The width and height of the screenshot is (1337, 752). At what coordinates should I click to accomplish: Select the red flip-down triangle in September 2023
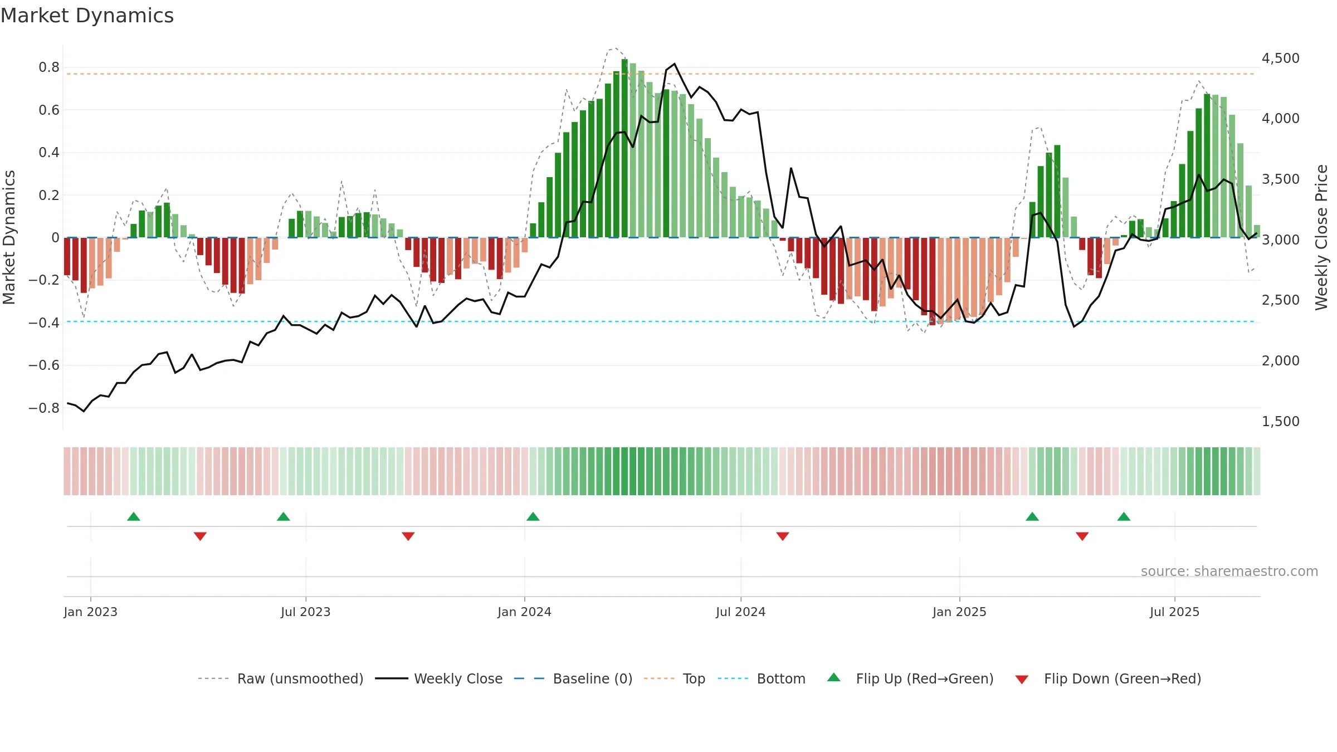tap(408, 536)
